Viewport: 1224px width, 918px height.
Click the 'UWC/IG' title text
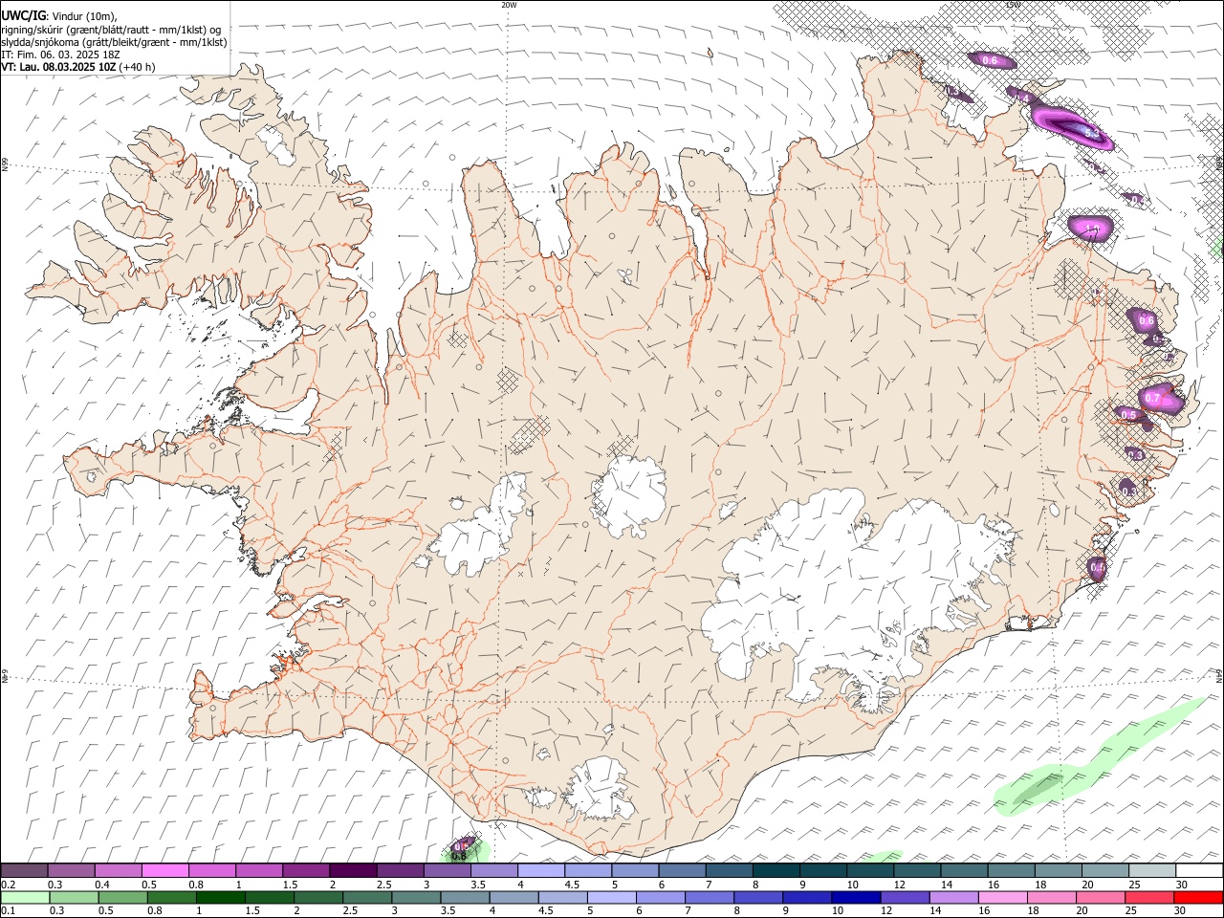tap(23, 16)
